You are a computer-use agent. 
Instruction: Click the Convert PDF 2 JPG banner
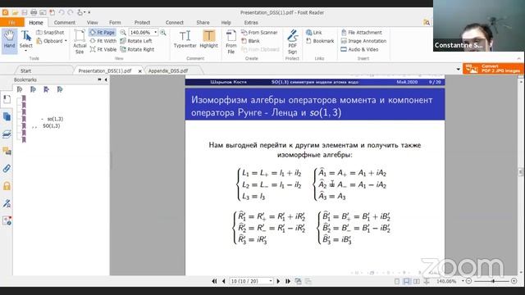(493, 69)
